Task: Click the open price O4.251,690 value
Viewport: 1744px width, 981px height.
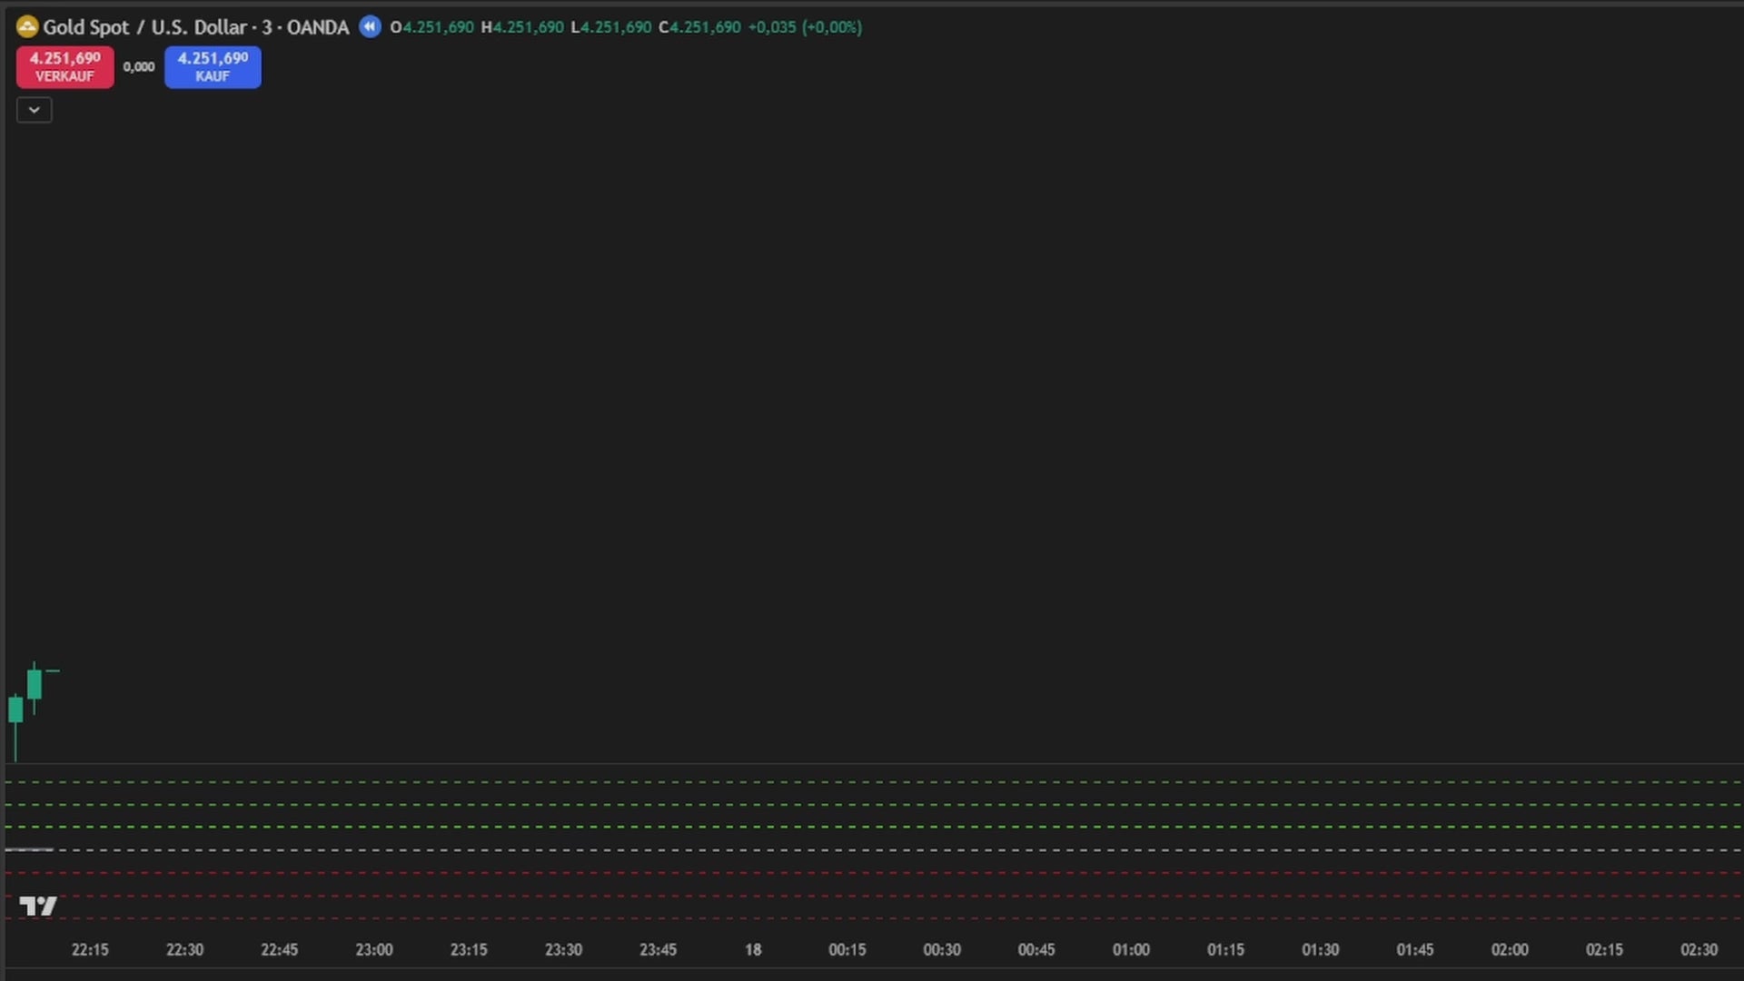Action: (x=432, y=27)
